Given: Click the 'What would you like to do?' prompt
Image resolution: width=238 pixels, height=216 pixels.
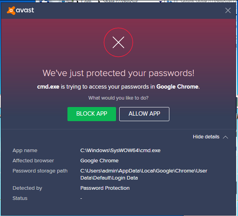Looking at the screenshot, I should [118, 98].
